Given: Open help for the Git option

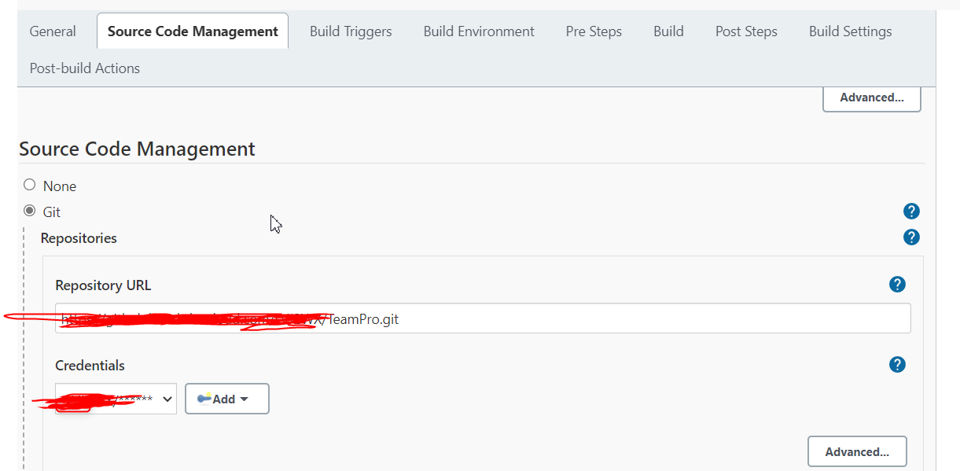Looking at the screenshot, I should [x=911, y=211].
